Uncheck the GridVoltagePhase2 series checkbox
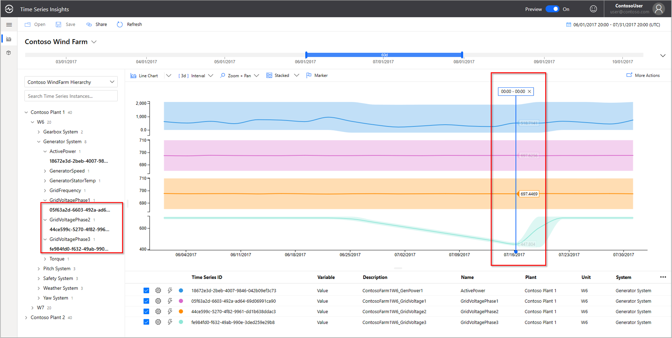The width and height of the screenshot is (672, 338). 146,311
